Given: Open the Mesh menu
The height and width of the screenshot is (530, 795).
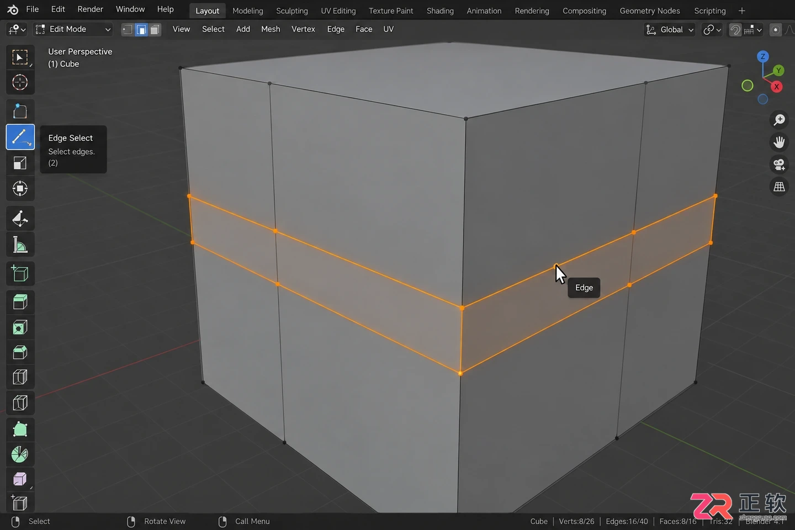Looking at the screenshot, I should tap(271, 29).
